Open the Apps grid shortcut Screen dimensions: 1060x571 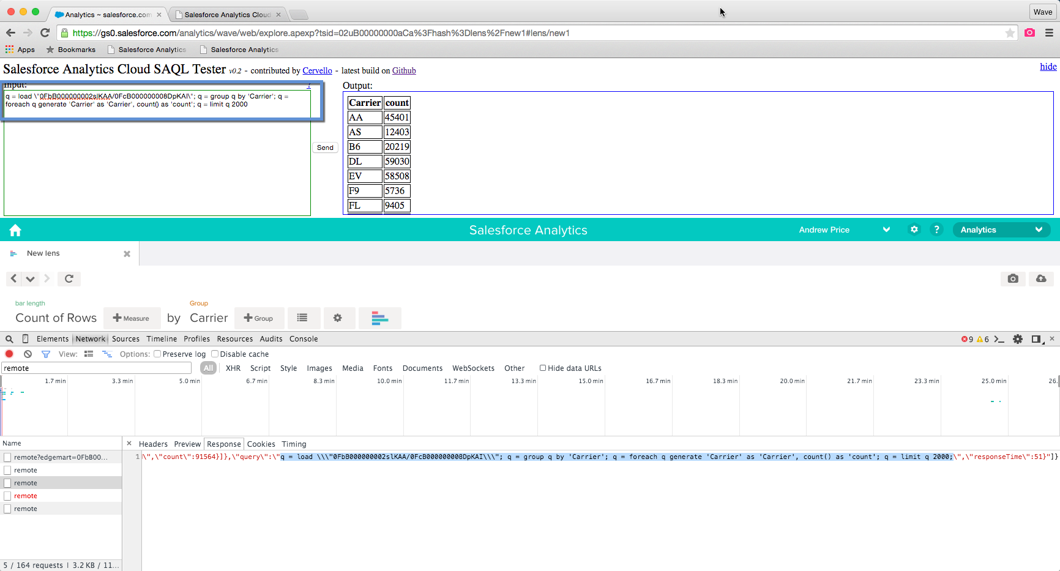point(20,50)
